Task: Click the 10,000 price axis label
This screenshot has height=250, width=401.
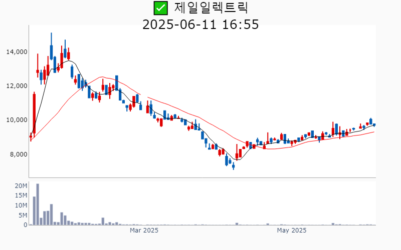Action: tap(17, 120)
